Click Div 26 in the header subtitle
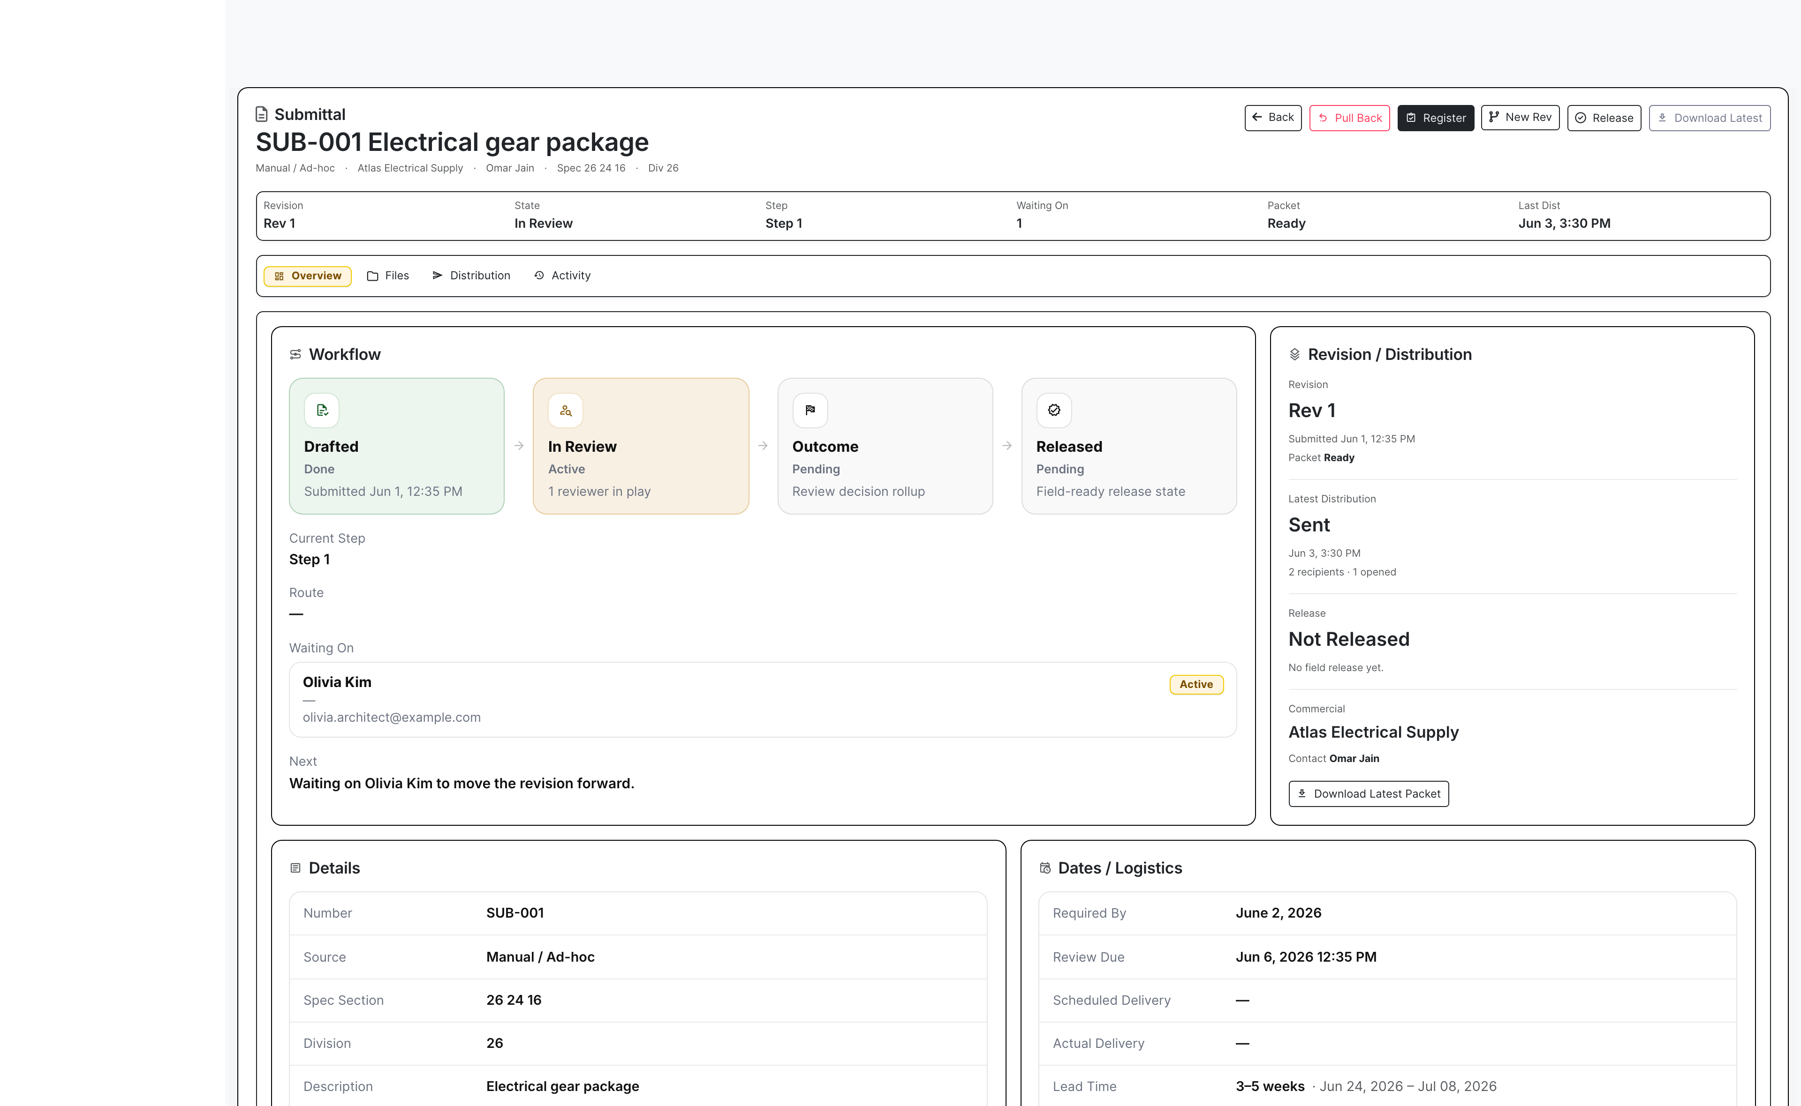This screenshot has height=1106, width=1801. [663, 167]
